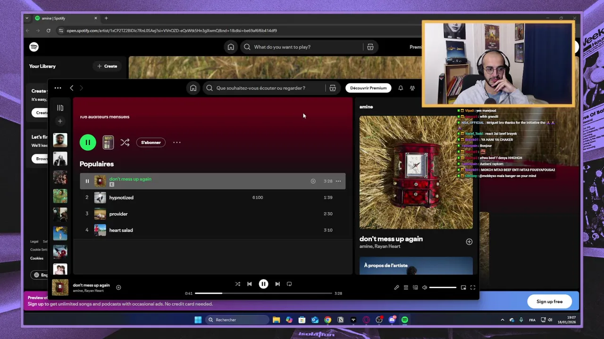
Task: Click the Spotify logo in the browser web player
Action: (x=34, y=47)
